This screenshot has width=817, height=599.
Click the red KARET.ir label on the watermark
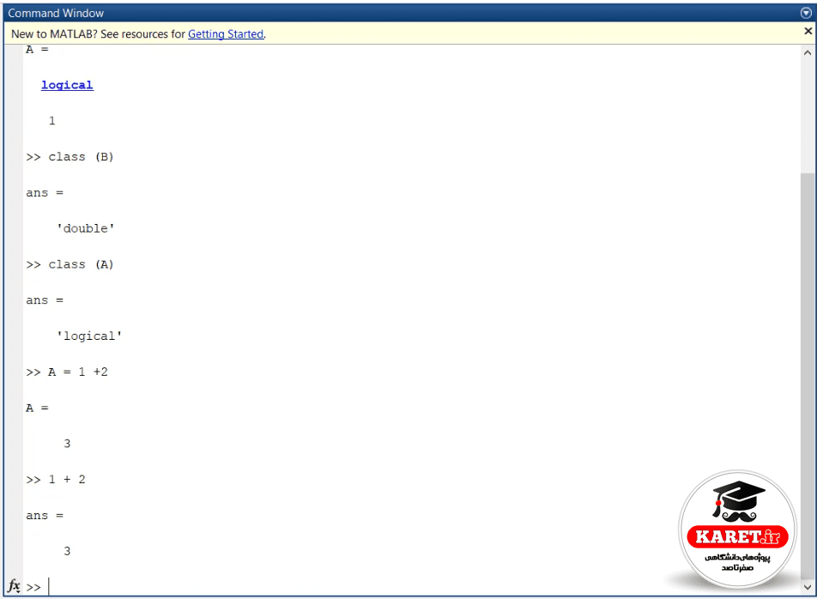(737, 536)
